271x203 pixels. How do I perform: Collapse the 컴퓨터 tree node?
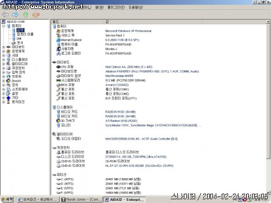(x=3, y=26)
